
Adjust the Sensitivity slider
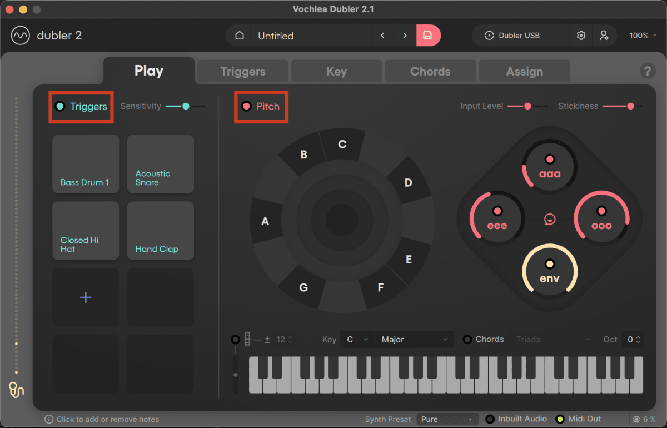click(185, 106)
